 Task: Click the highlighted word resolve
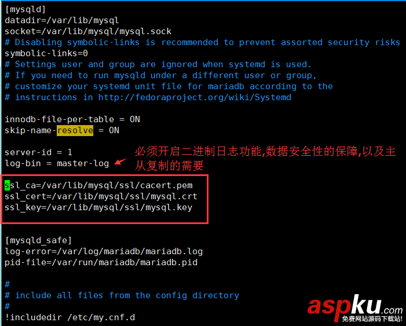tap(75, 130)
